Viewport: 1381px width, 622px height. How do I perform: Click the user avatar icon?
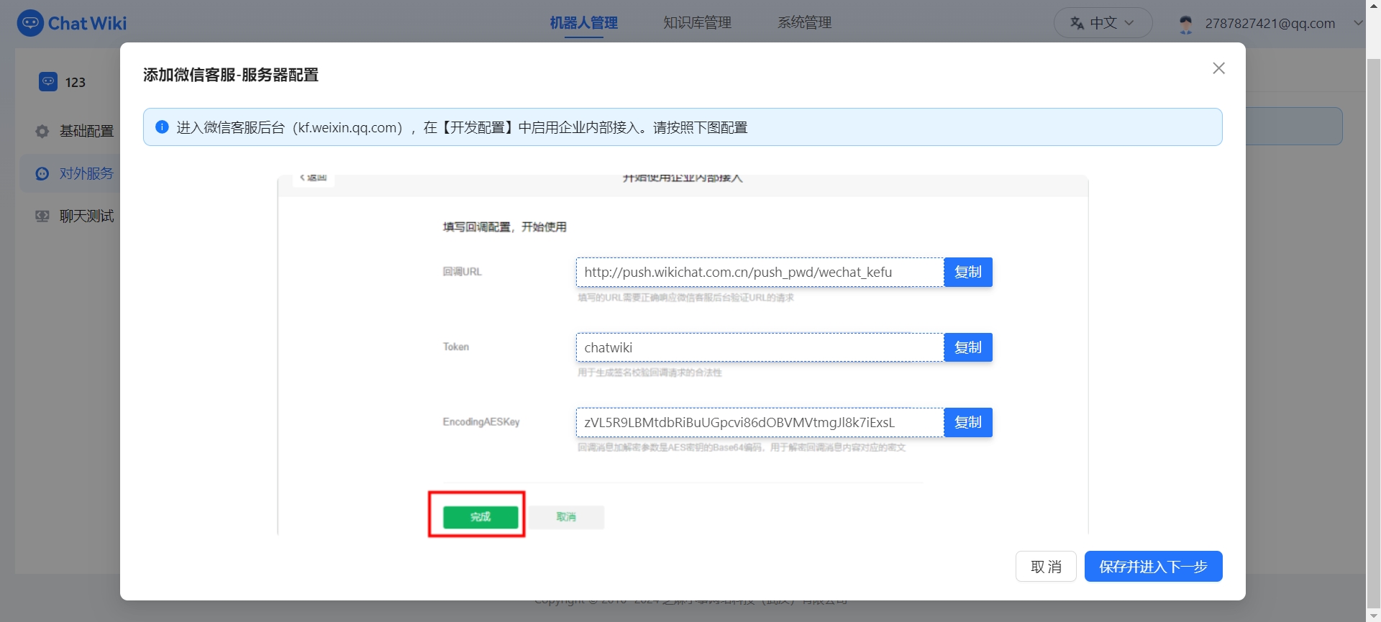[x=1186, y=24]
